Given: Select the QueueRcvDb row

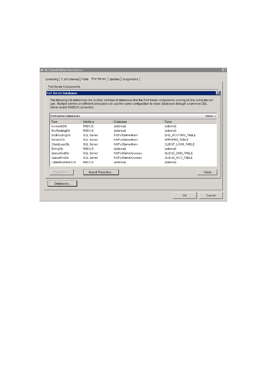Looking at the screenshot, I should [133, 158].
